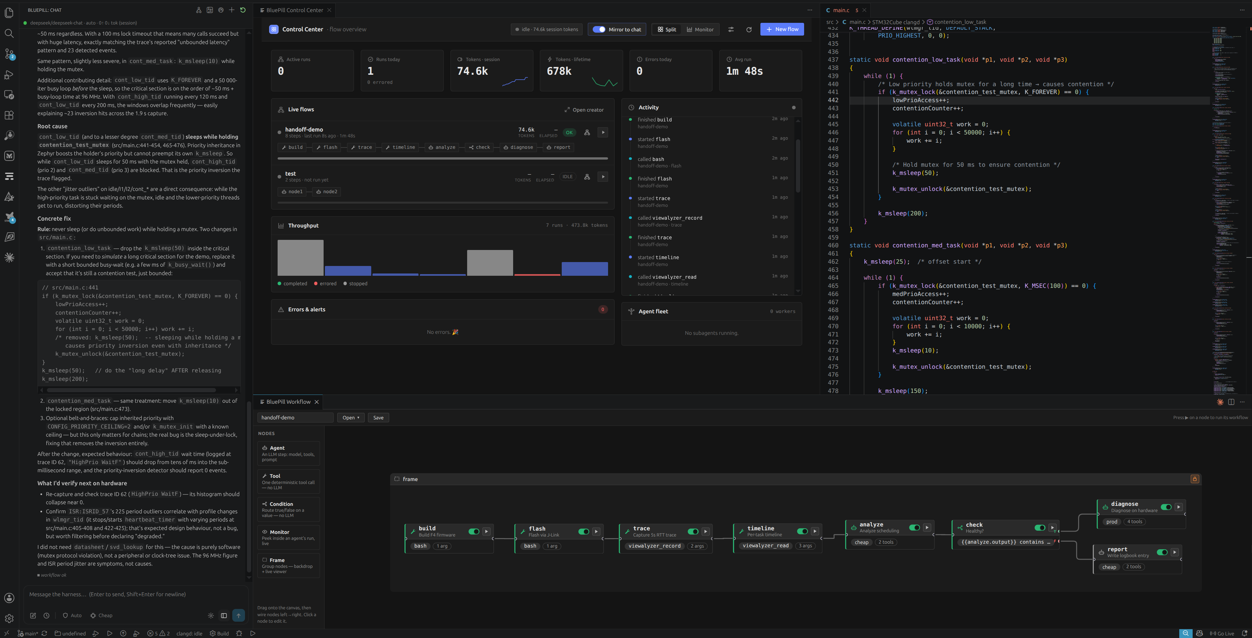1252x638 pixels.
Task: Open the Accounts menu in activity bar
Action: coord(9,598)
